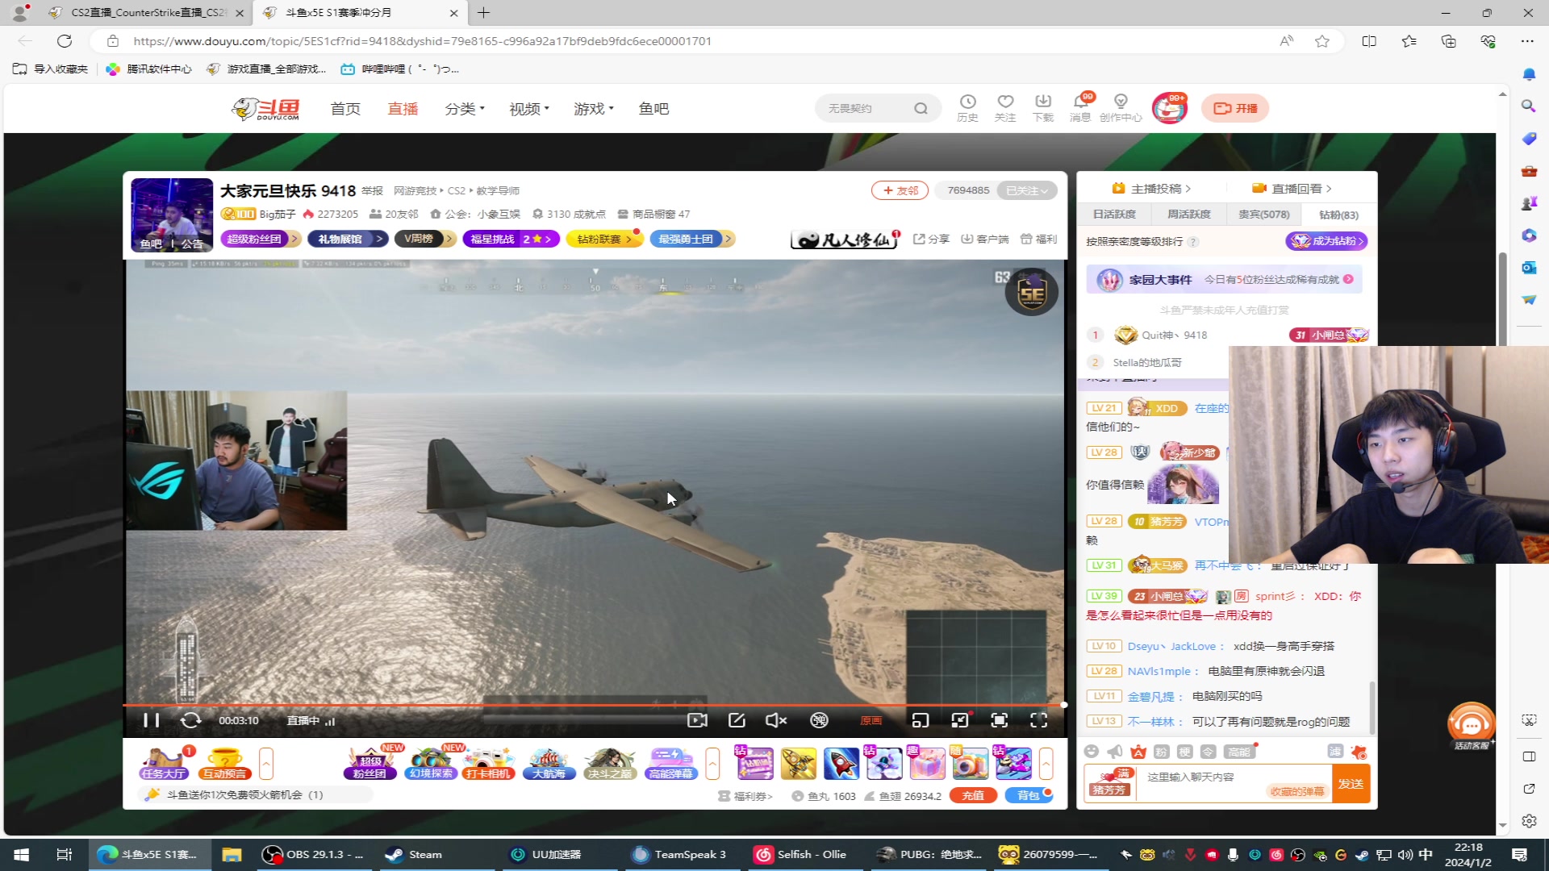This screenshot has height=871, width=1549.
Task: Open the 直播 live nav item
Action: [403, 109]
